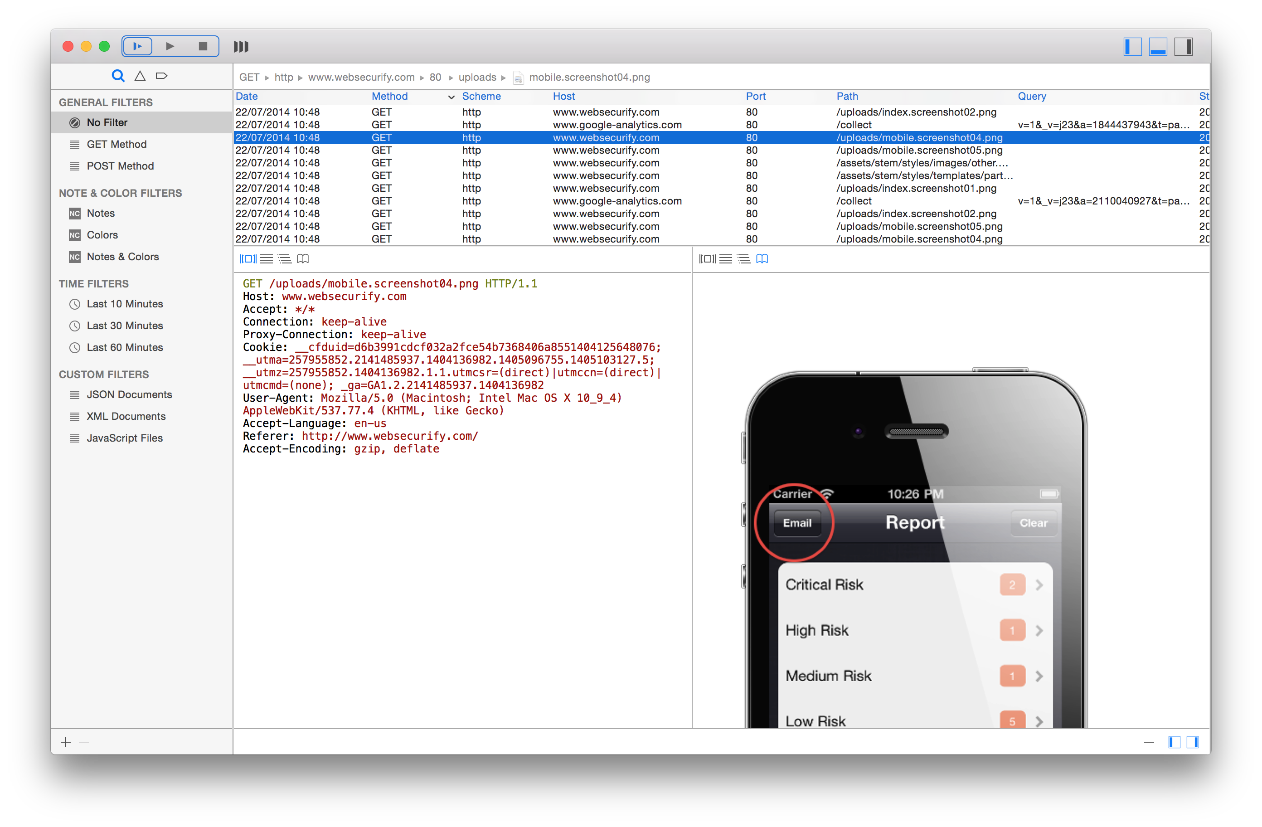Click the warning triangle filter icon
This screenshot has width=1262, height=827.
140,76
